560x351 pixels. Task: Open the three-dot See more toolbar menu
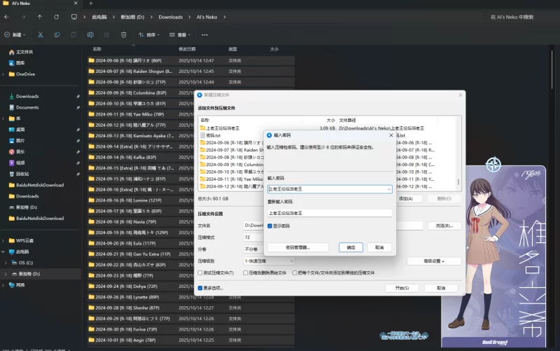point(203,34)
